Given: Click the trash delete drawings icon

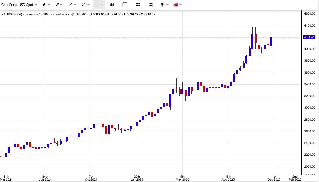Looking at the screenshot, I should tap(97, 5).
